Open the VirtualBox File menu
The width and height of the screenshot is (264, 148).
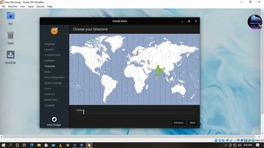3,7
